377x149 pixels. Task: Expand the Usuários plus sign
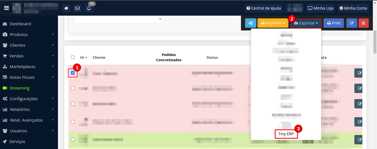(x=53, y=131)
